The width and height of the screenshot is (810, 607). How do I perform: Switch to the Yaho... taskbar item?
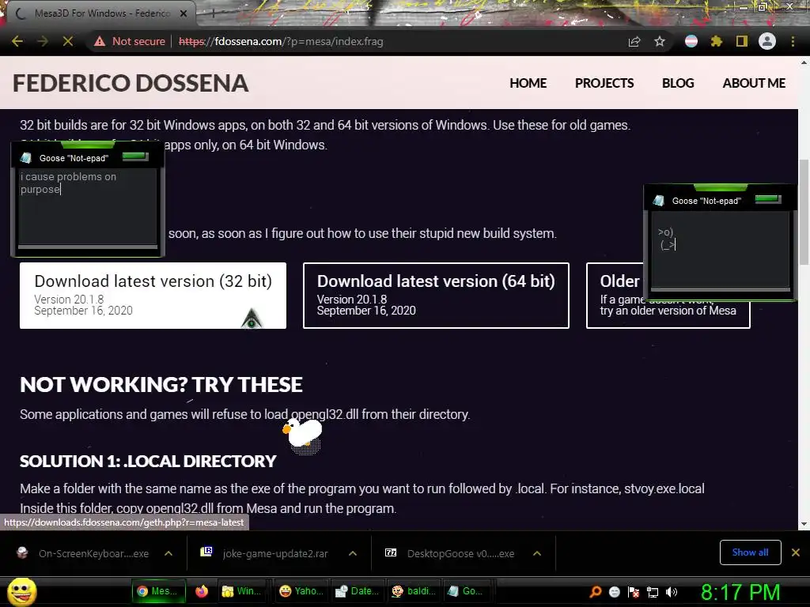pyautogui.click(x=301, y=591)
